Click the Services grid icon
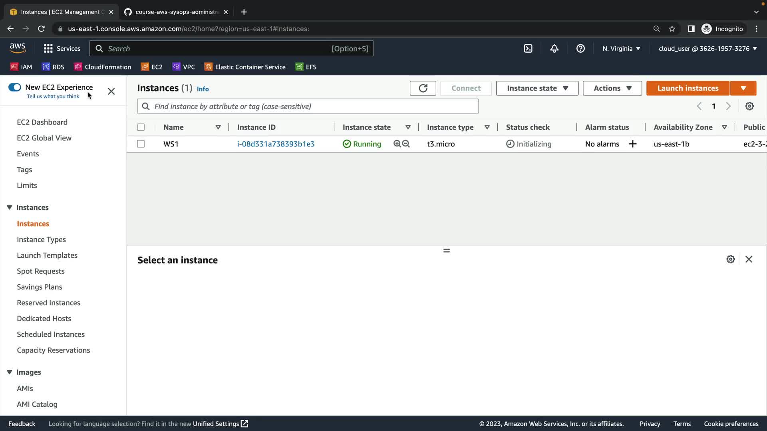 pos(48,49)
